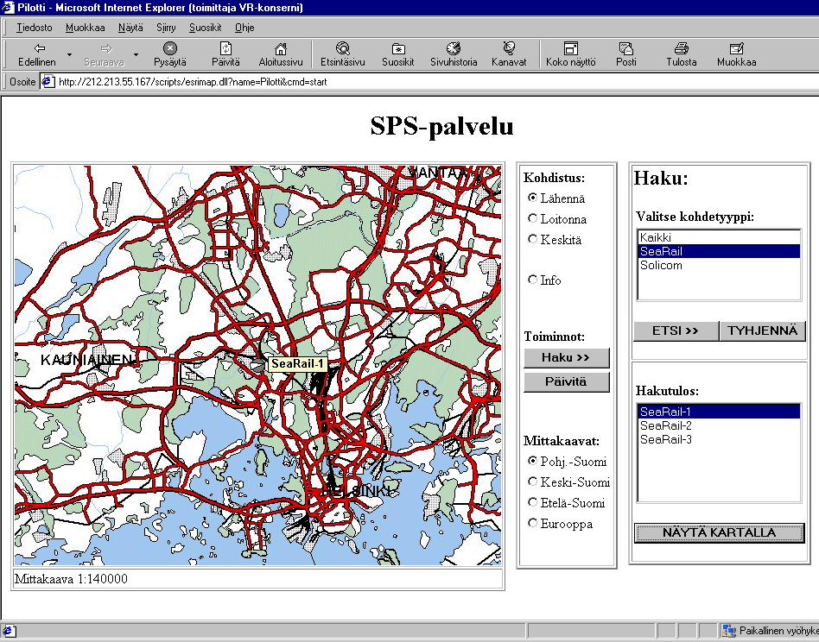This screenshot has height=642, width=819.
Task: Open the Näytä menu
Action: coord(130,28)
